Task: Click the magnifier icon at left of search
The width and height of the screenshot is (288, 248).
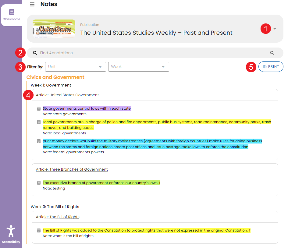Action: click(x=35, y=53)
